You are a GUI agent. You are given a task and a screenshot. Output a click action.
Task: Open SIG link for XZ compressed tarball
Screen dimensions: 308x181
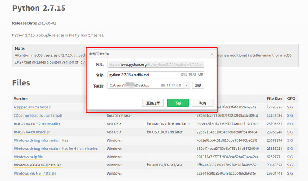point(290,116)
